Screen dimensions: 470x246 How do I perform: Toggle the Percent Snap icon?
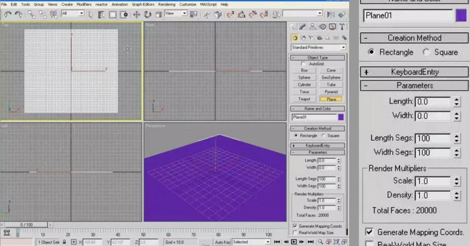pos(253,14)
